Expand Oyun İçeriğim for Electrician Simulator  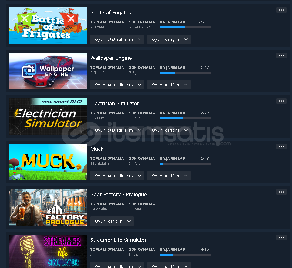pos(169,130)
